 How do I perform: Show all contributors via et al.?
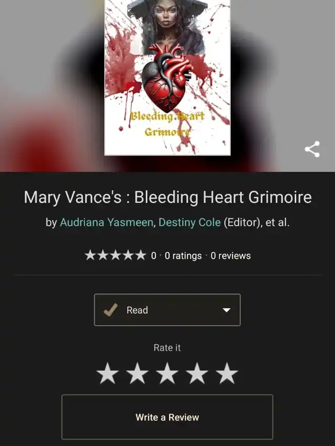[277, 222]
